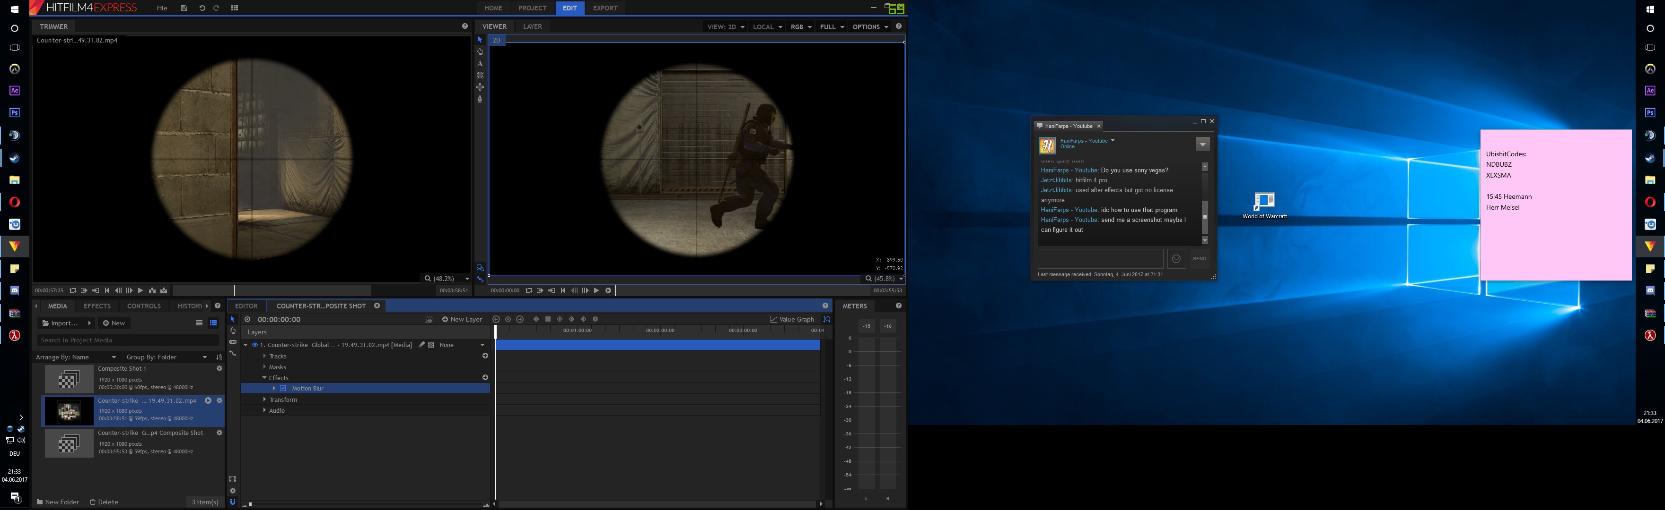Jump to start of viewer timeline

(562, 290)
